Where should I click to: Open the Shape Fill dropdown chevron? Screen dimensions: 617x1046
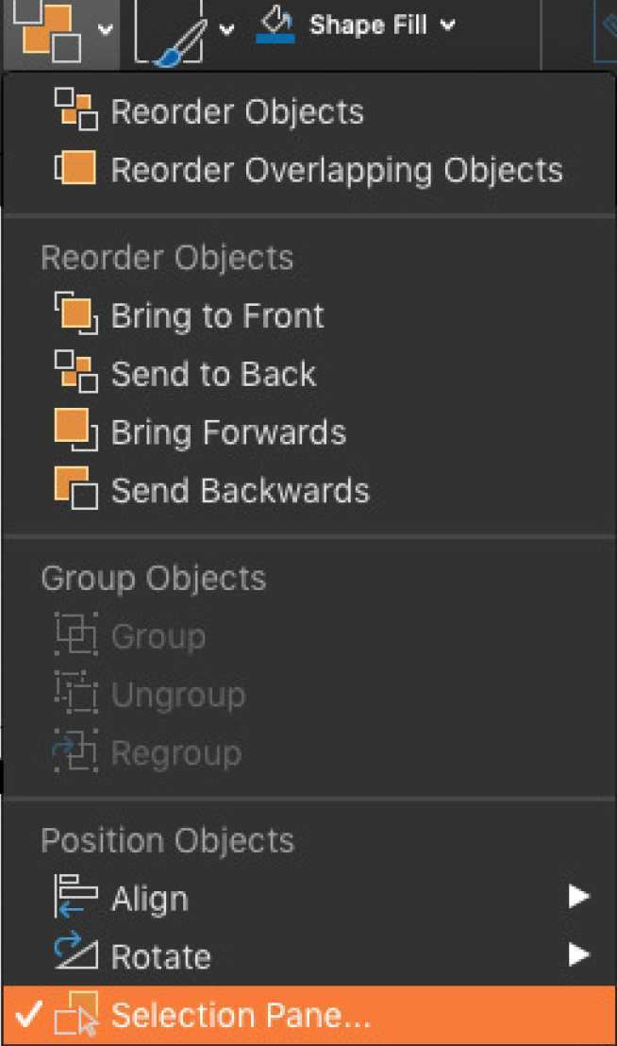tap(446, 25)
